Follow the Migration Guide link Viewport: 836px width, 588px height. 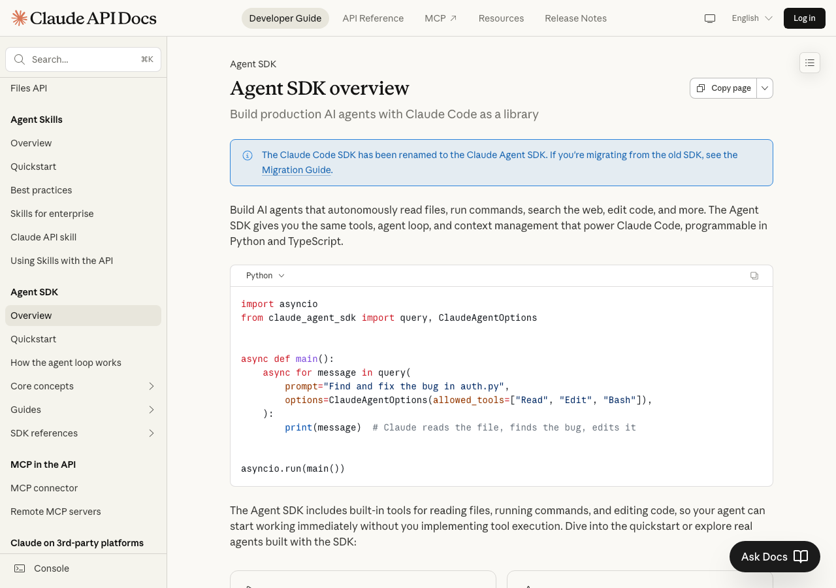pyautogui.click(x=297, y=170)
